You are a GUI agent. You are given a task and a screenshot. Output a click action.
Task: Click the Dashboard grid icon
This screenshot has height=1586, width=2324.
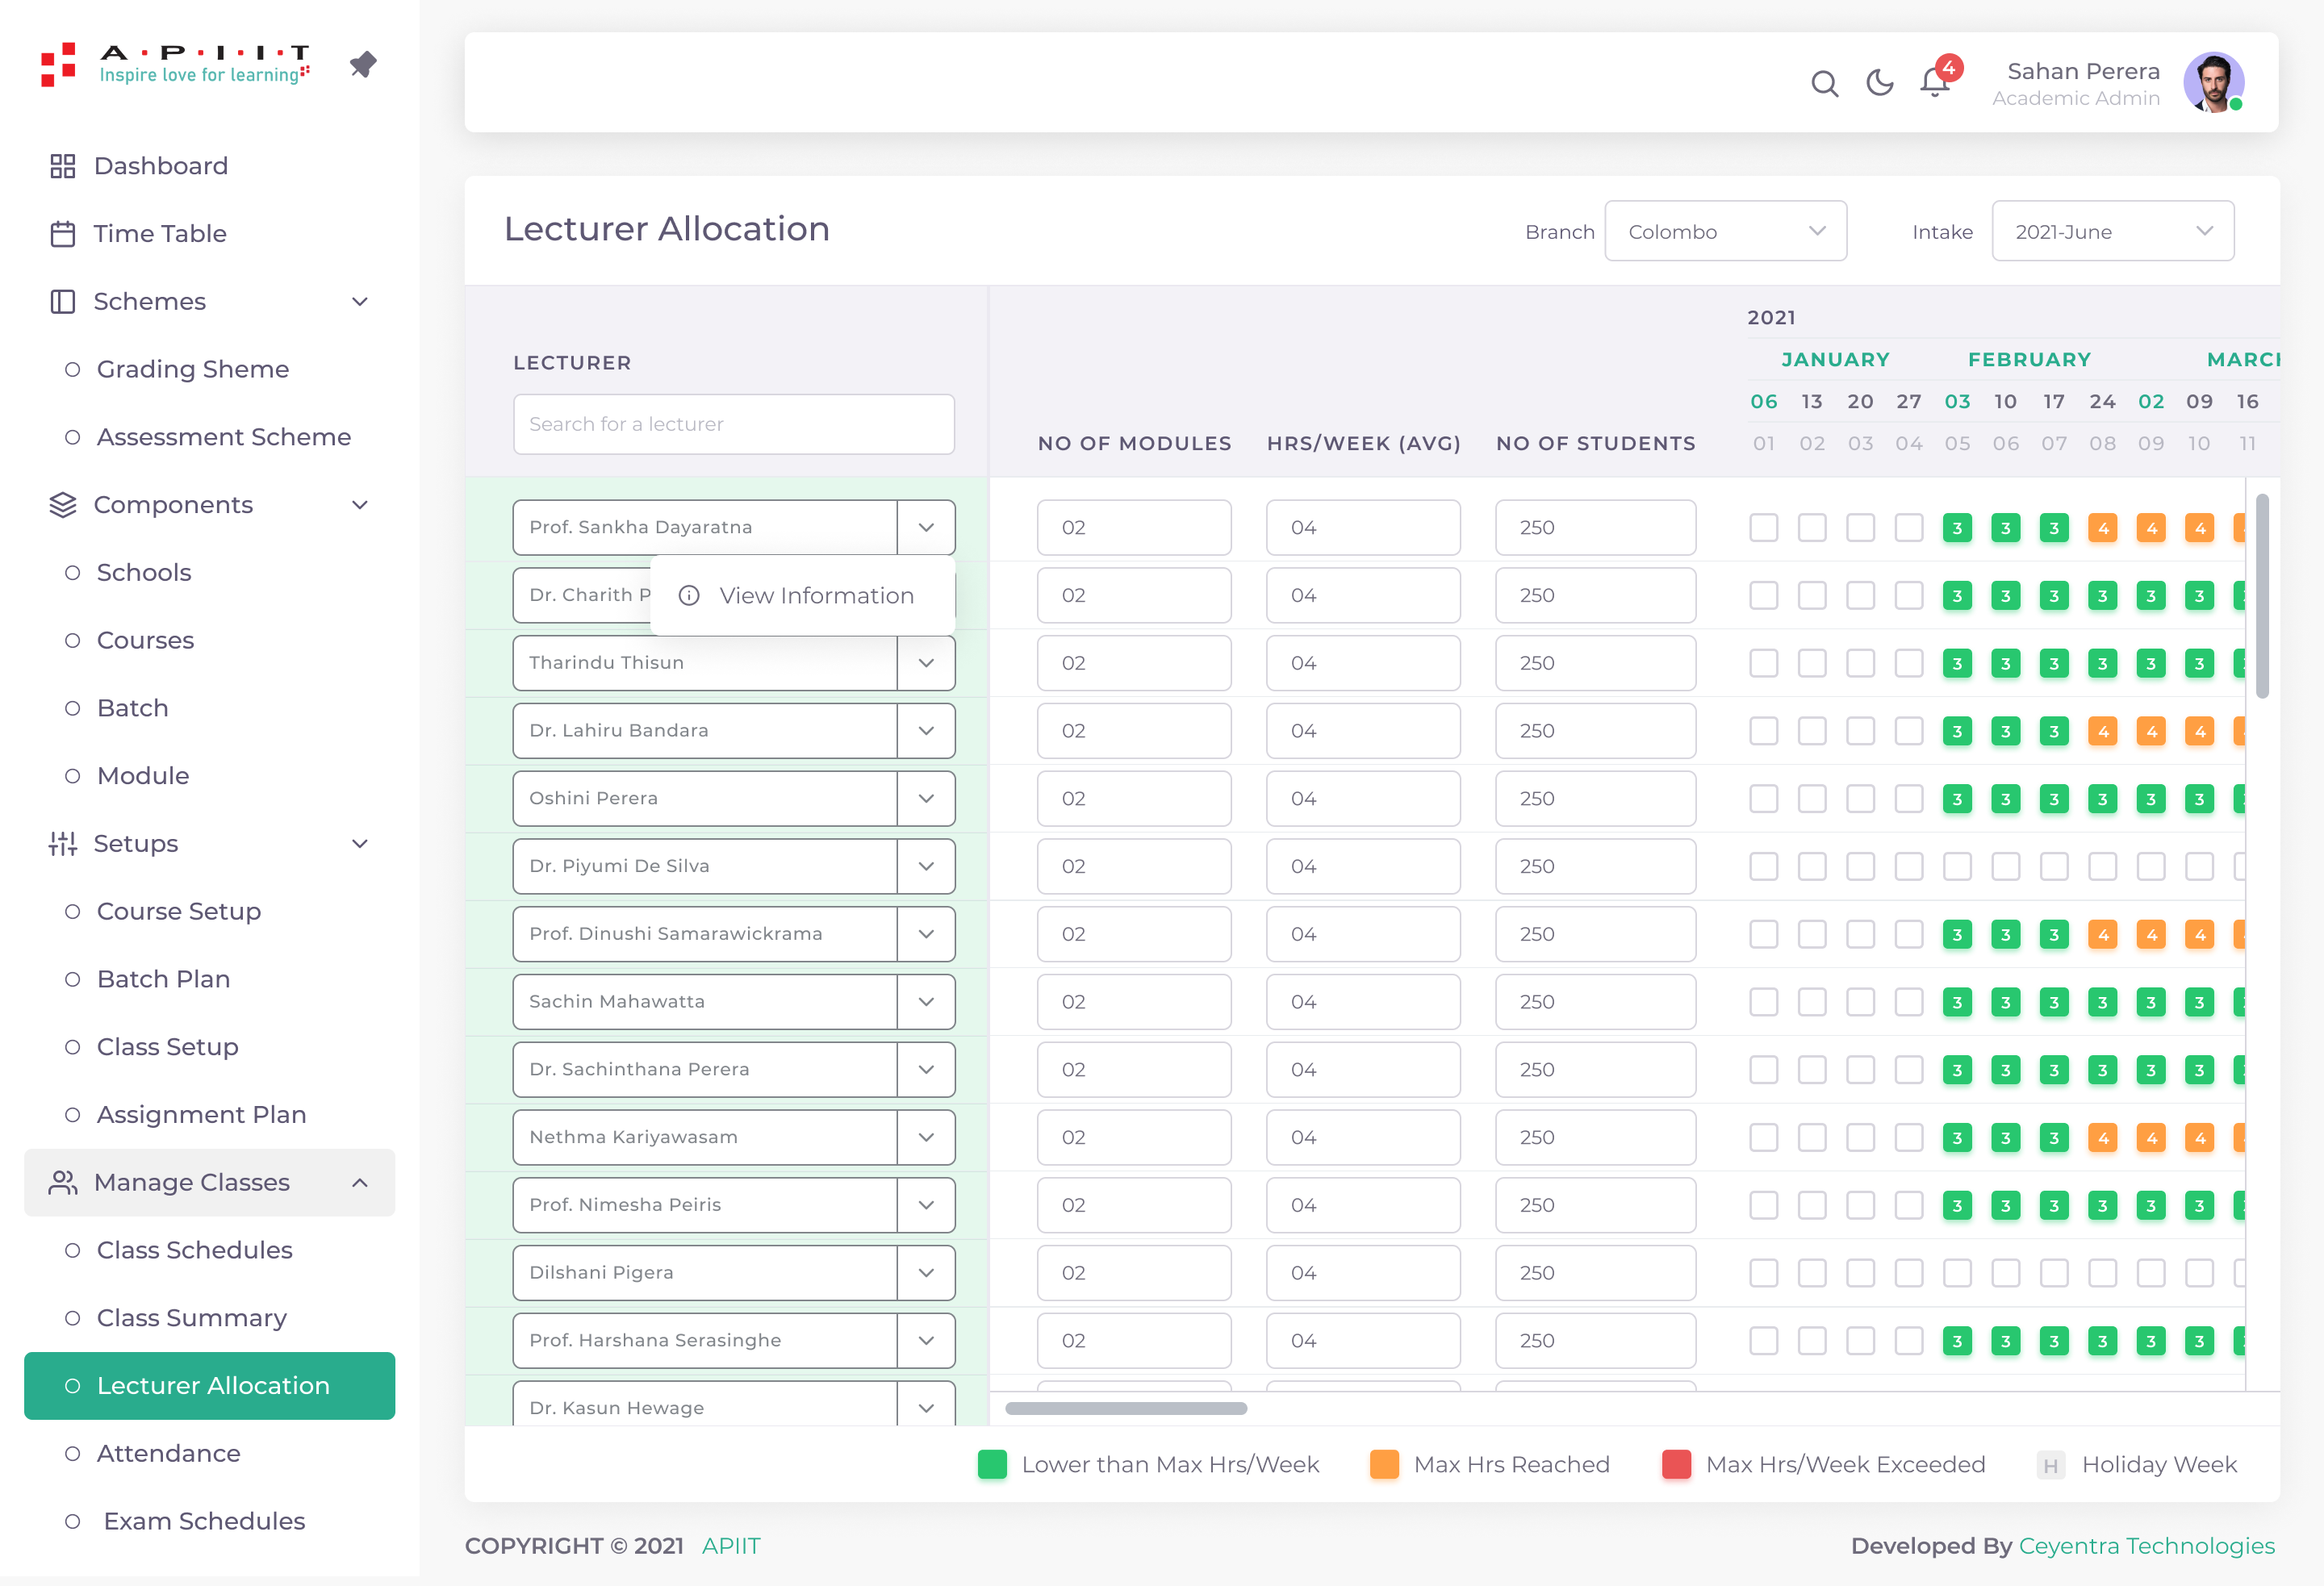point(63,166)
